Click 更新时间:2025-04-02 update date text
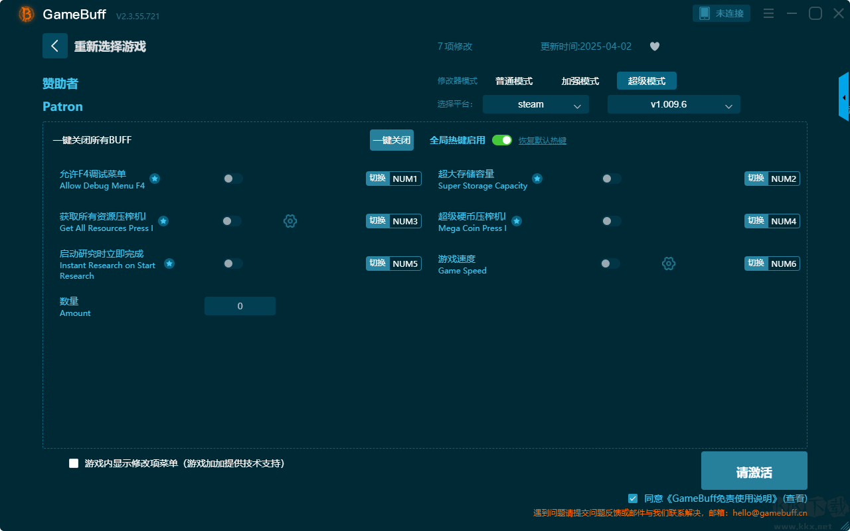 click(586, 46)
